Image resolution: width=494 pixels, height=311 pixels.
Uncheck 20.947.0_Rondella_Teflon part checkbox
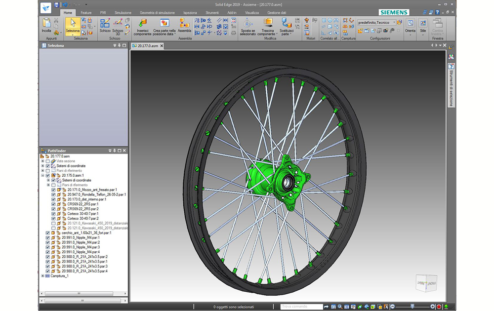pos(53,194)
